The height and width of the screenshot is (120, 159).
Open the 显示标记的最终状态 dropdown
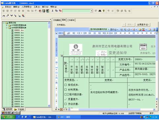click(109, 30)
